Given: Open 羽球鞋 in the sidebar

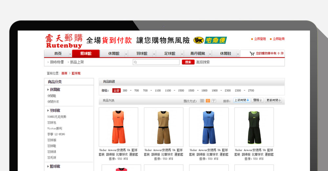Looking at the screenshot, I should (52, 146).
